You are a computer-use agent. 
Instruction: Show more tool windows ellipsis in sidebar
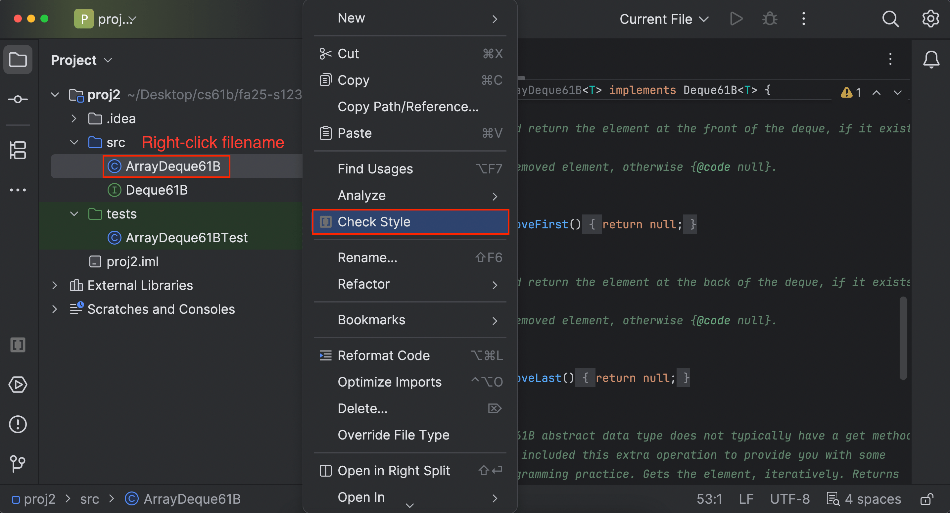click(x=18, y=190)
